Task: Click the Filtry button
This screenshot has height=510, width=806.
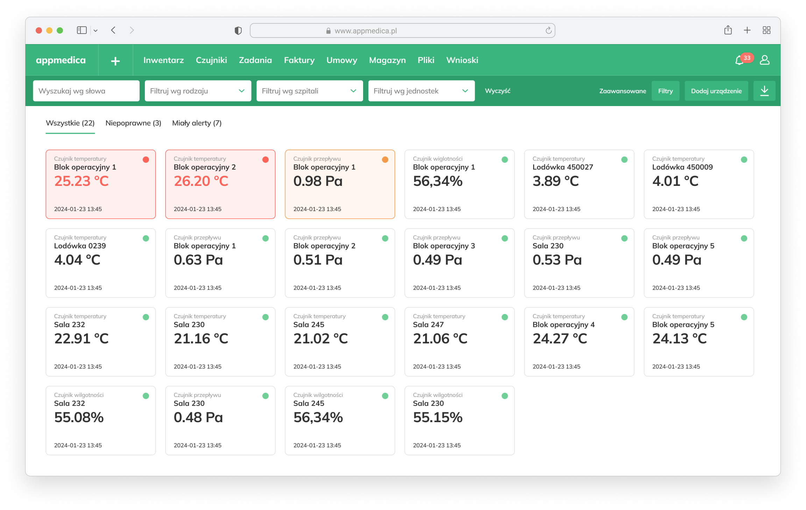Action: [665, 91]
